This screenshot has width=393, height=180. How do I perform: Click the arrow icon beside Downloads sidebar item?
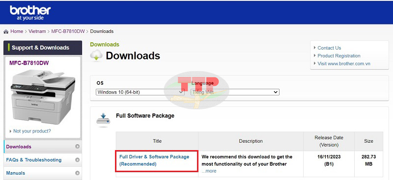pos(78,147)
